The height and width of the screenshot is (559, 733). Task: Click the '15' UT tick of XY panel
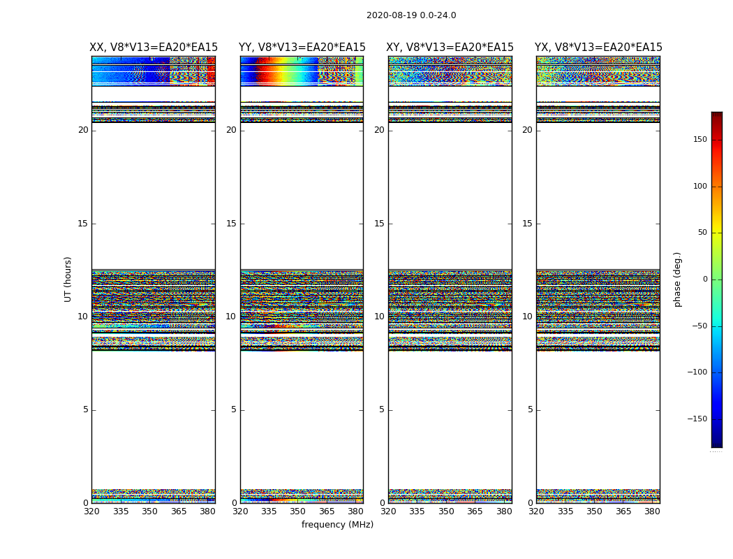[380, 224]
